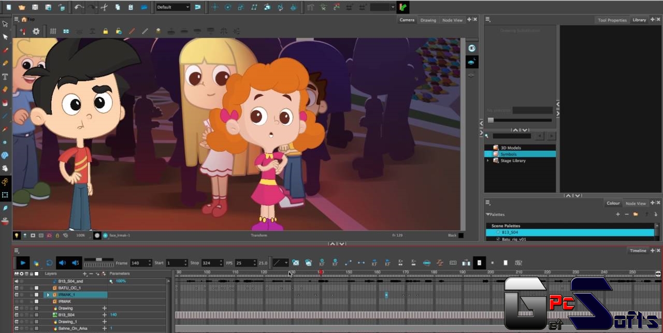
Task: Open the camera view settings gear
Action: pyautogui.click(x=36, y=31)
